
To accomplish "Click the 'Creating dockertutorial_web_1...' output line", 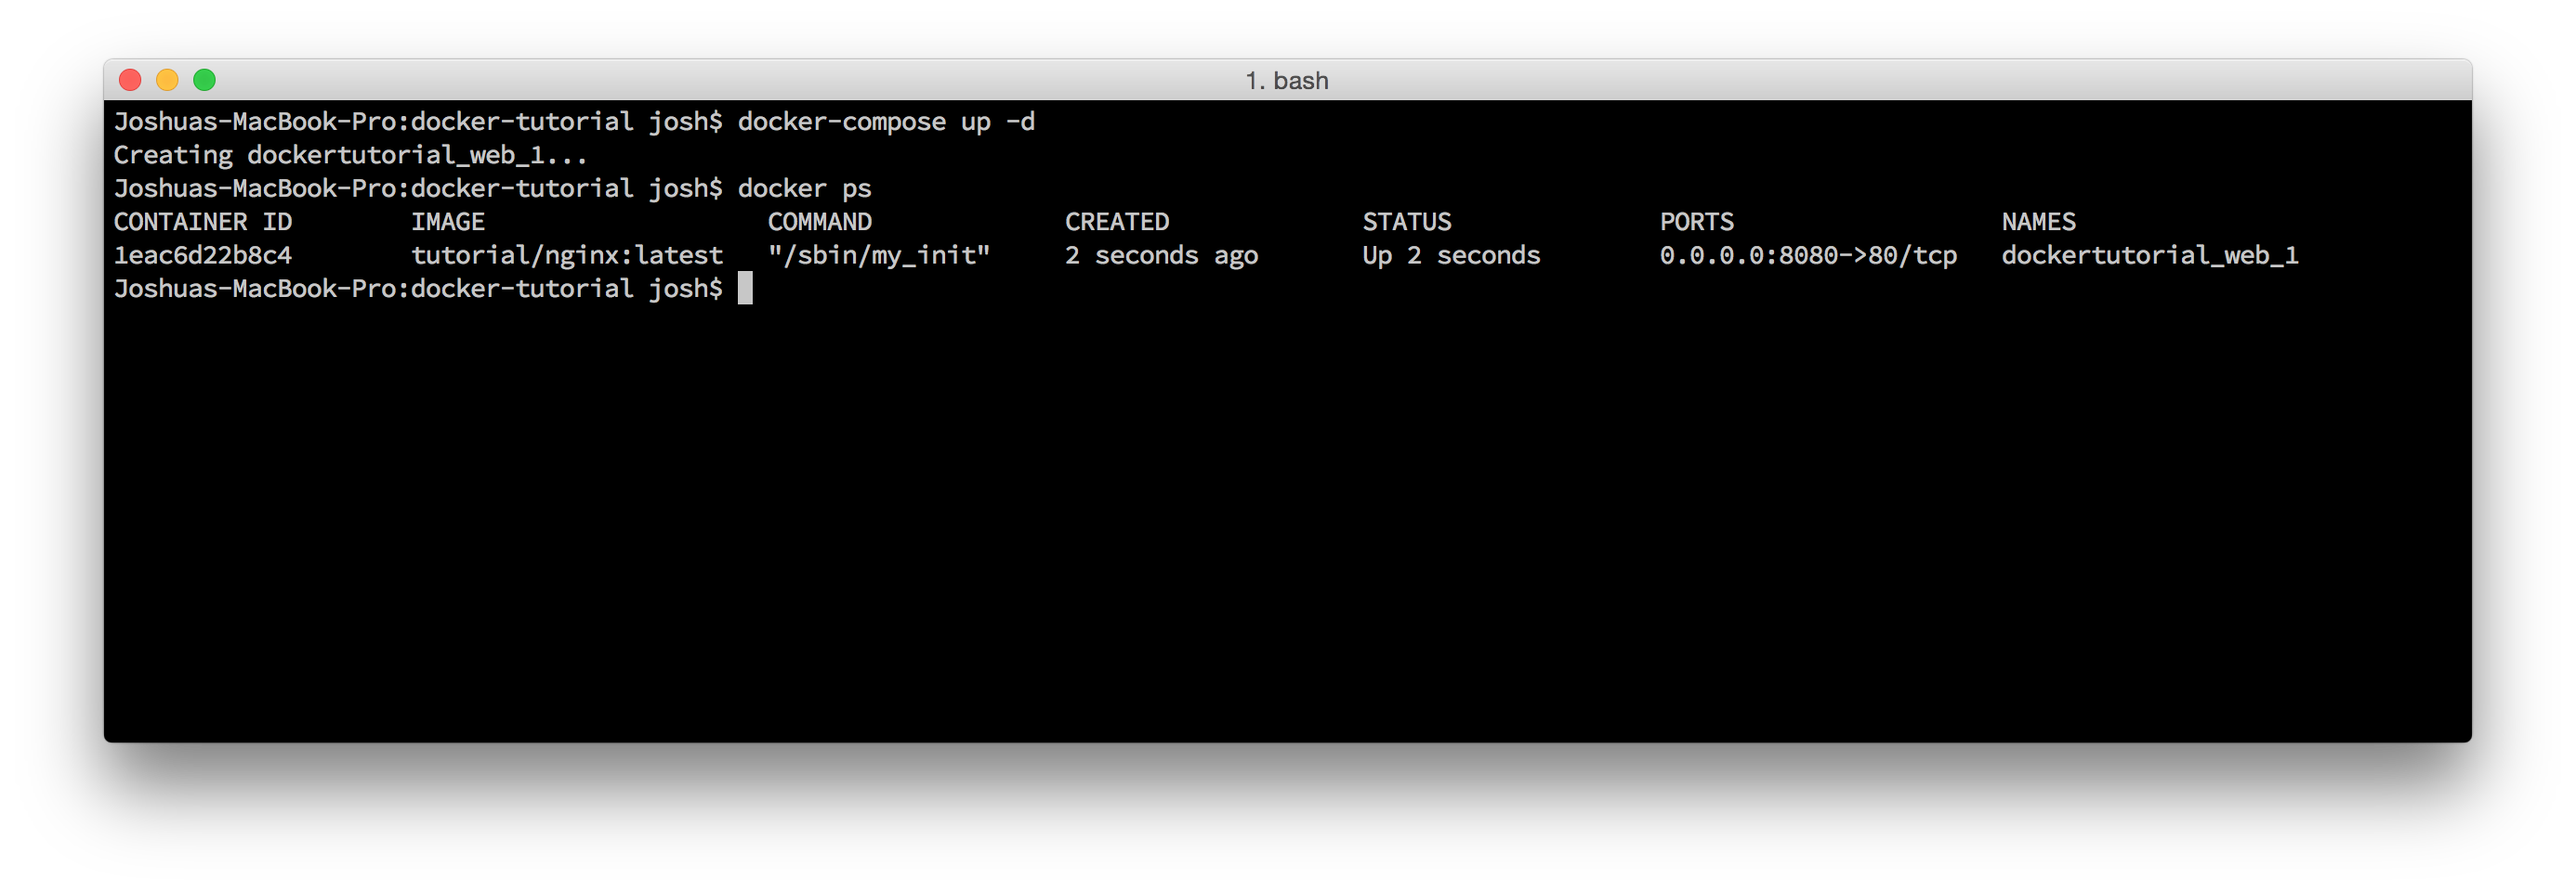I will pyautogui.click(x=350, y=155).
